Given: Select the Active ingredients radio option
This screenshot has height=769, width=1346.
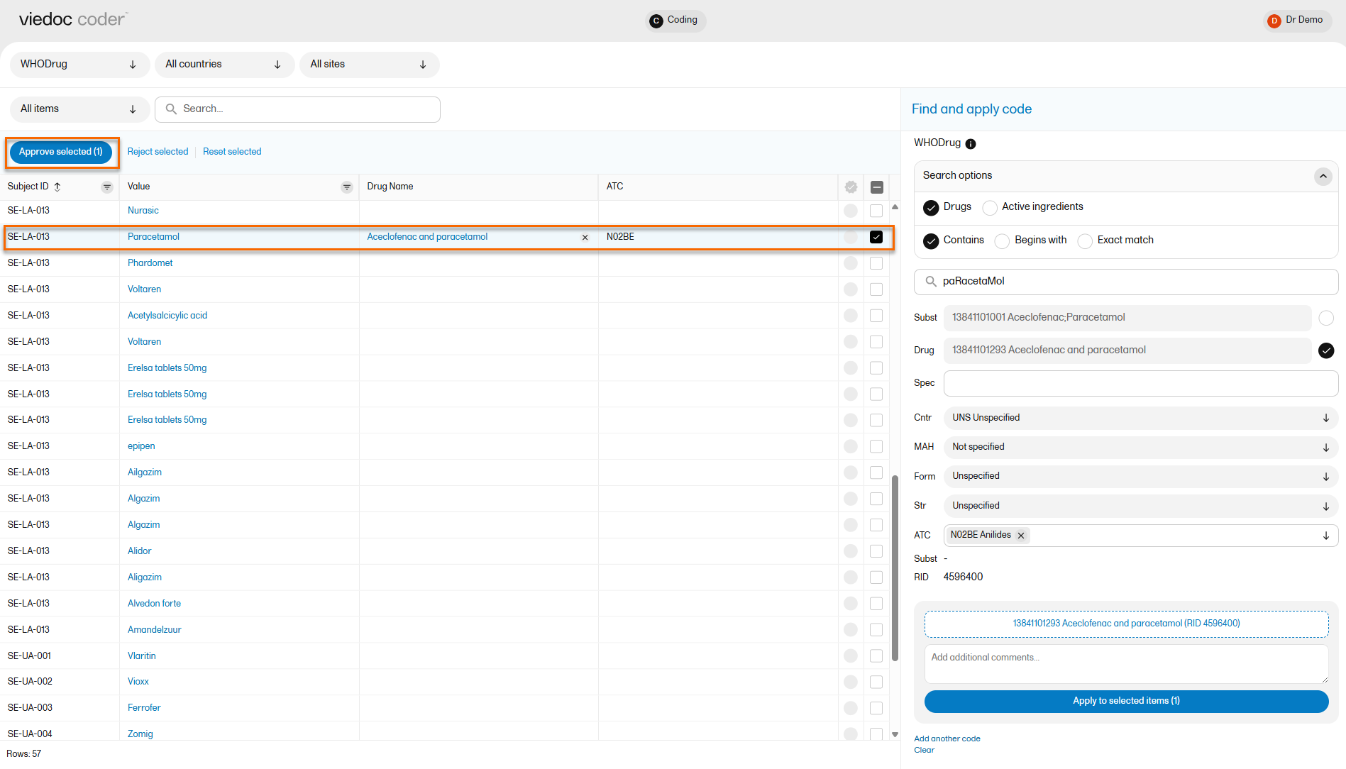Looking at the screenshot, I should pyautogui.click(x=990, y=207).
